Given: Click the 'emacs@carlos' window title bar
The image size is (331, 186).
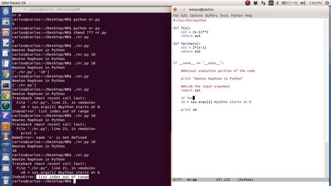Looking at the screenshot, I should coord(201,9).
